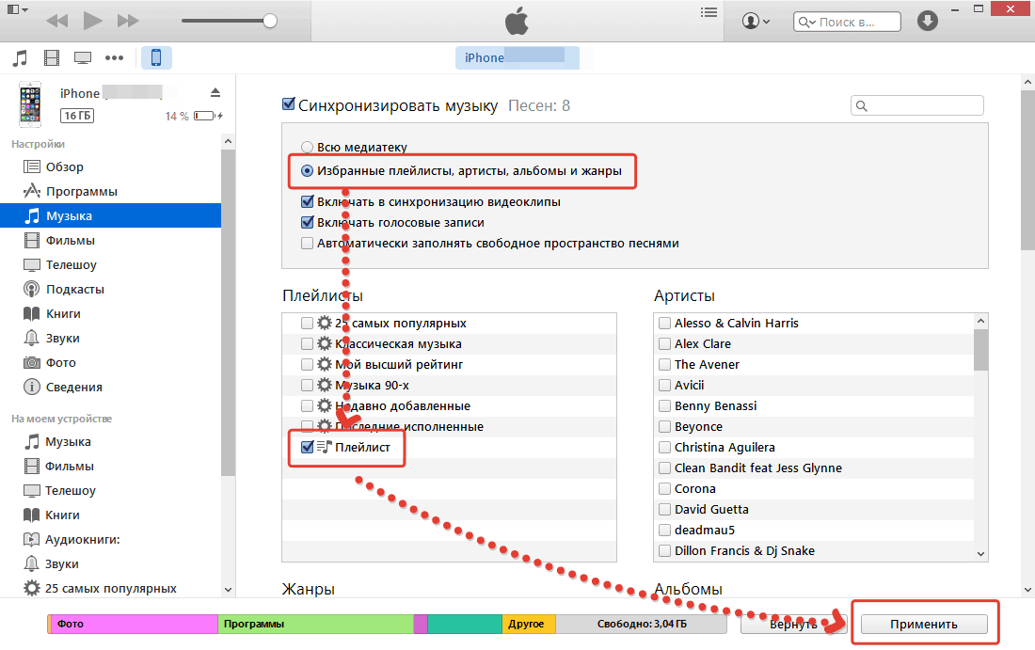Click the sidebar scroll-up arrow
Image resolution: width=1035 pixels, height=650 pixels.
[x=228, y=141]
